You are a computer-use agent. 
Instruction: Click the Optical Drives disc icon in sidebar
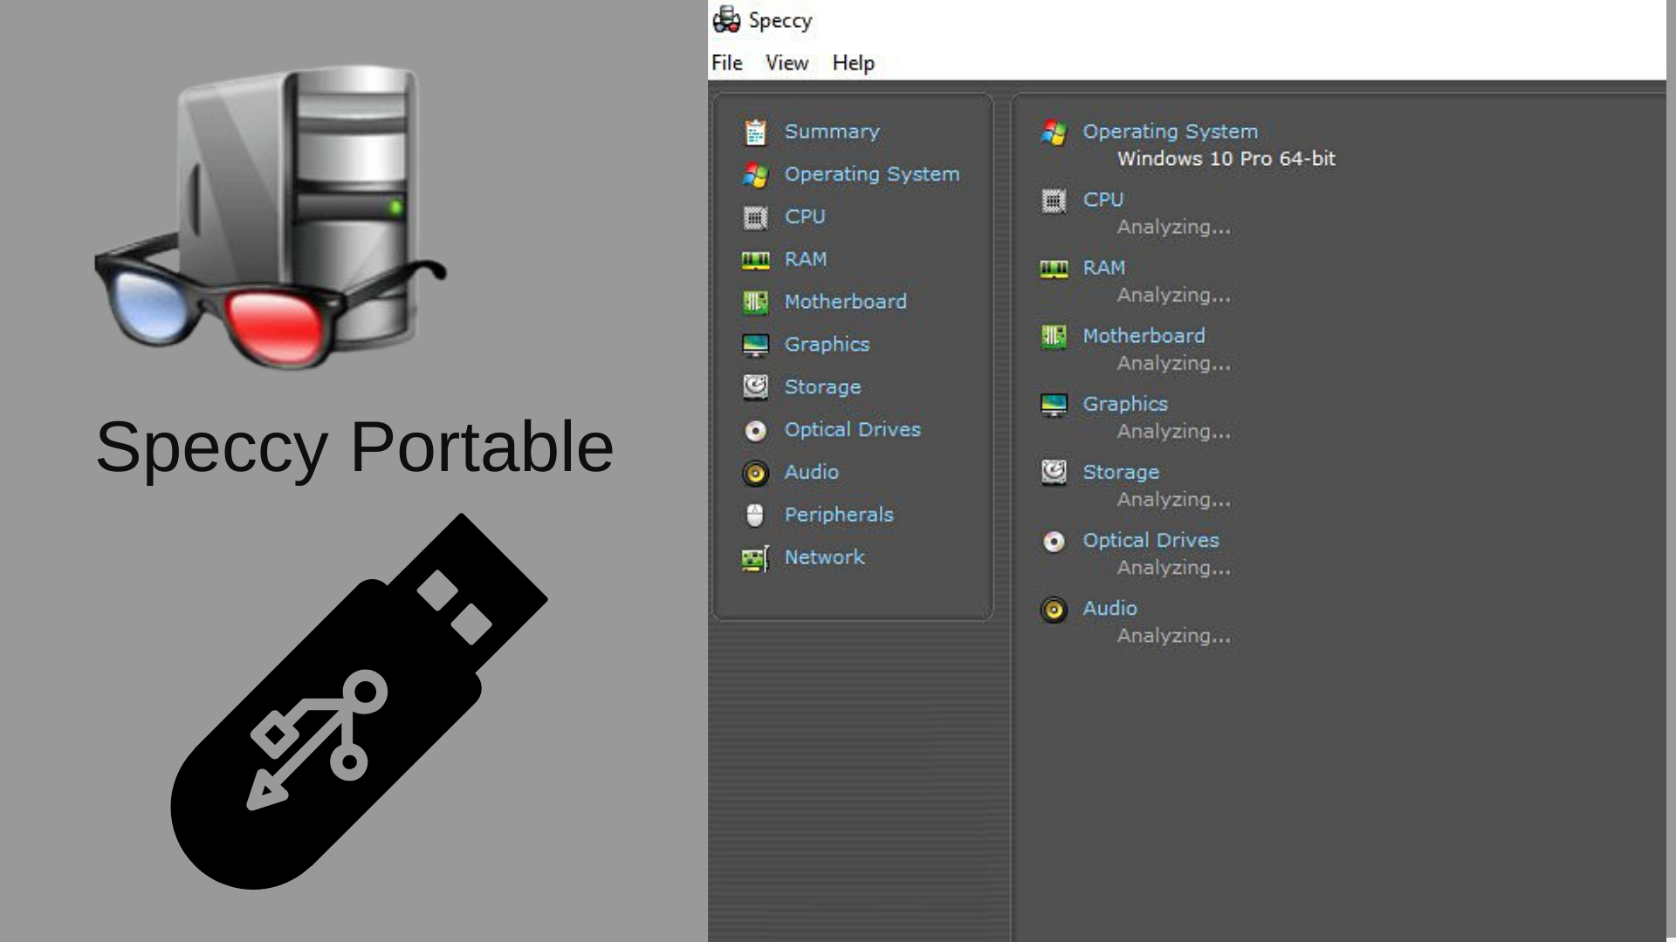pyautogui.click(x=755, y=430)
